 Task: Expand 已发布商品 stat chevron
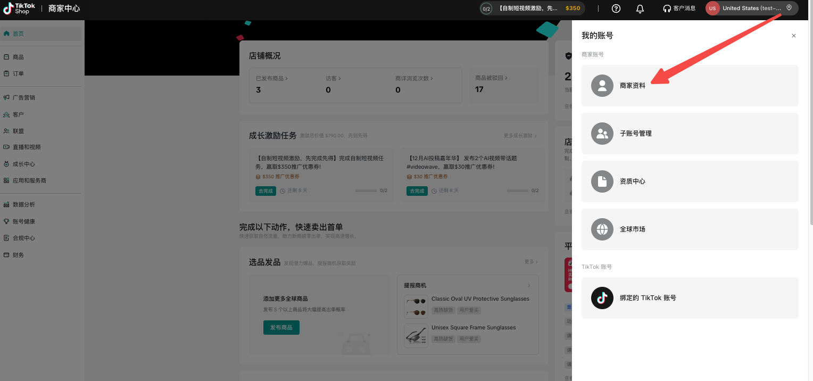[286, 78]
